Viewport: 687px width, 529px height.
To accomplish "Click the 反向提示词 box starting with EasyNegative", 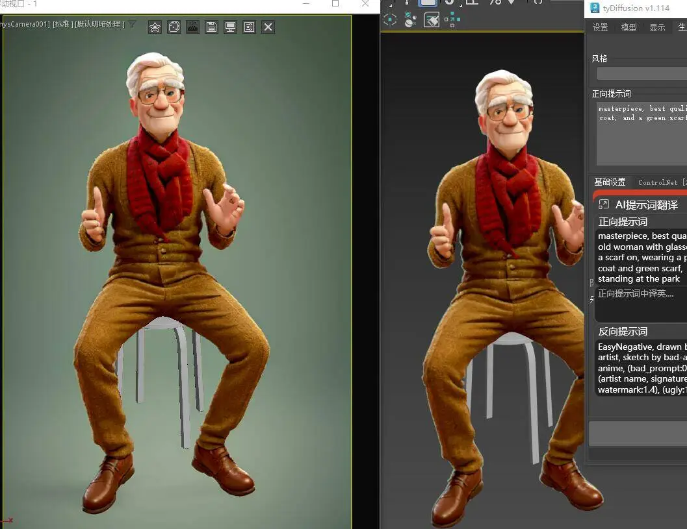I will click(642, 368).
